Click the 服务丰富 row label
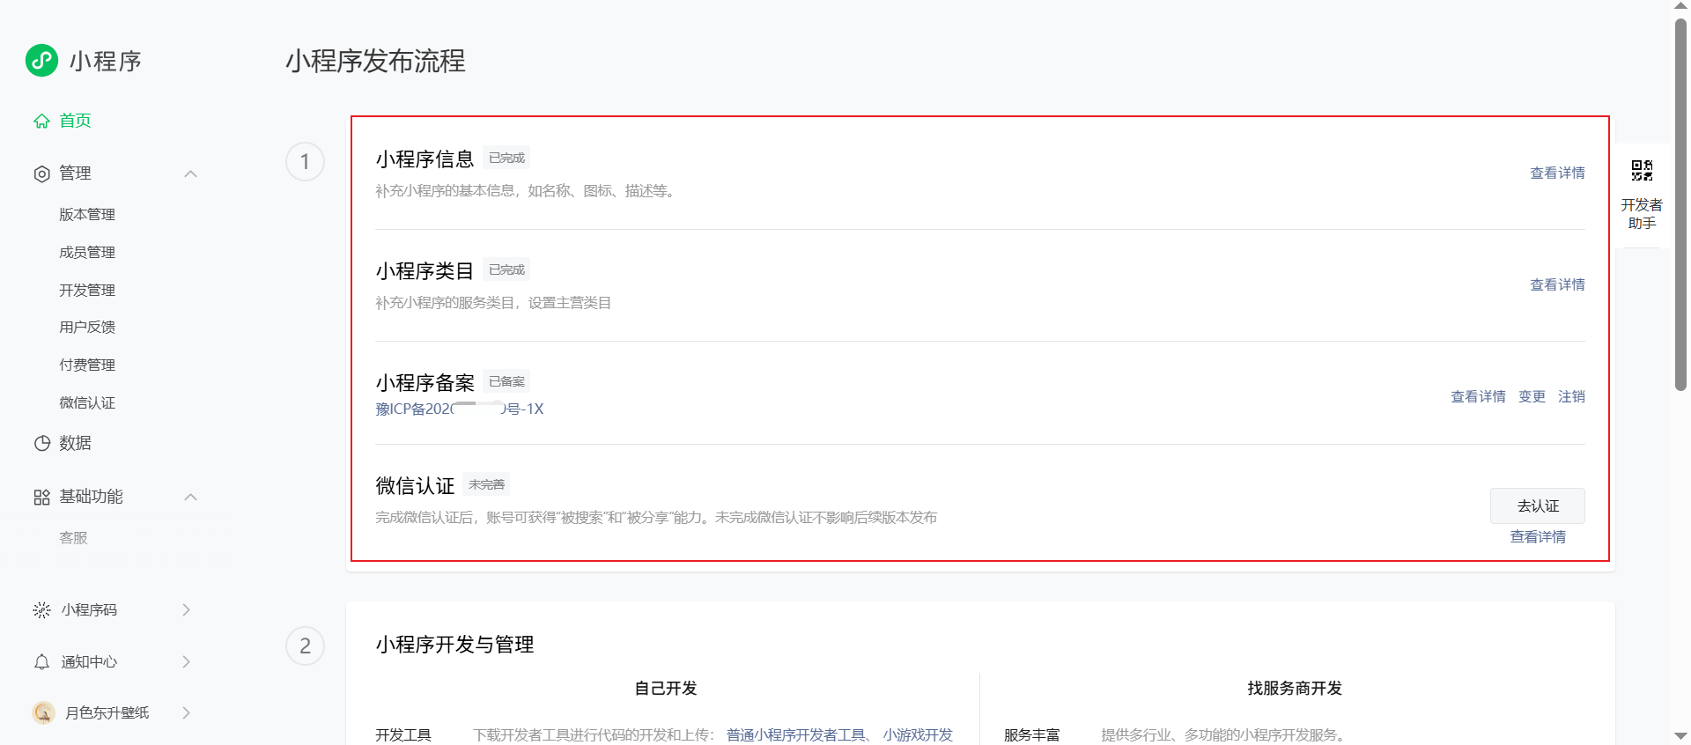1691x745 pixels. point(1032,735)
